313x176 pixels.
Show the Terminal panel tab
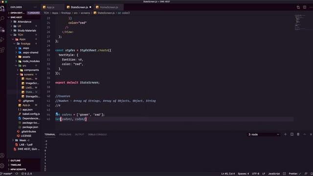pyautogui.click(x=50, y=134)
